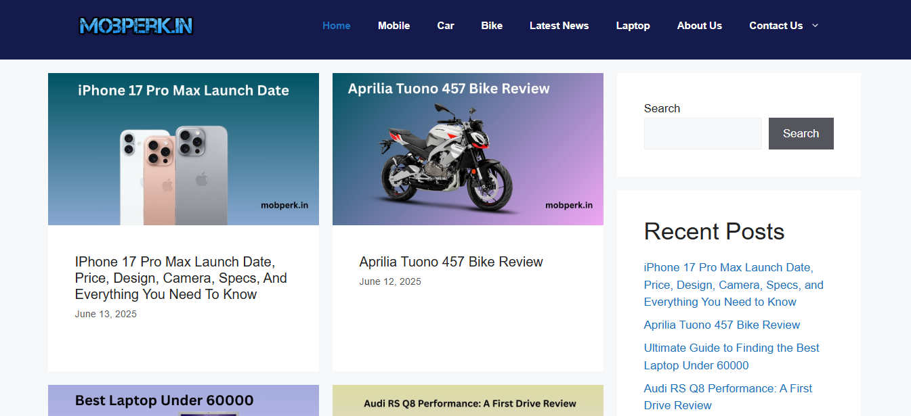Click the June 12, 2025 post date
The image size is (911, 416).
(x=390, y=281)
